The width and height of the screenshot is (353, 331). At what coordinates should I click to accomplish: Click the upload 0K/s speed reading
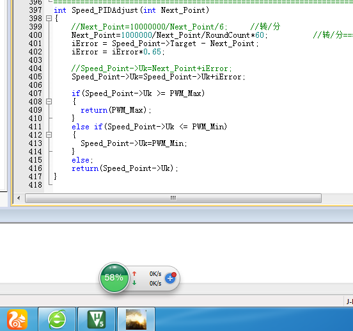[x=155, y=274]
